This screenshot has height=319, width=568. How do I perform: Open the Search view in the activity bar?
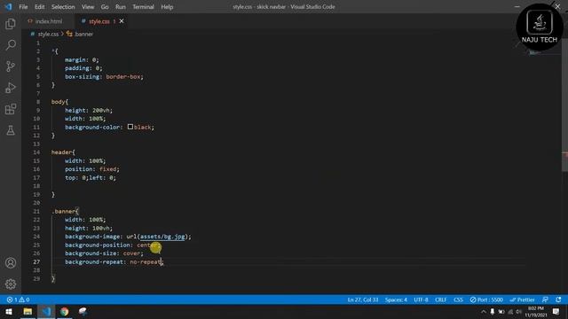pos(11,45)
